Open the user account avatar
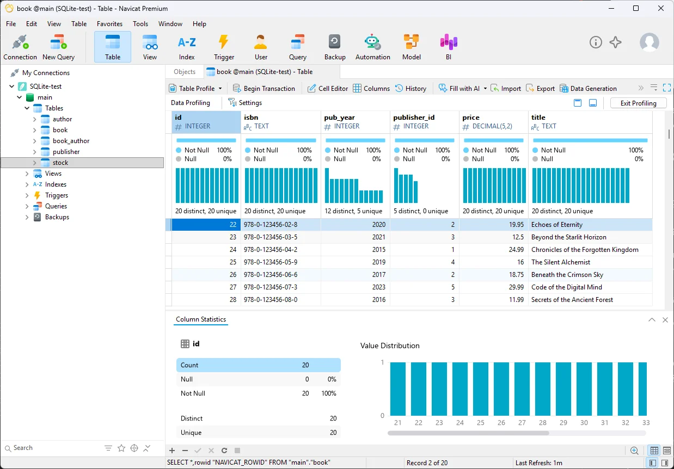Viewport: 674px width, 469px height. [649, 42]
